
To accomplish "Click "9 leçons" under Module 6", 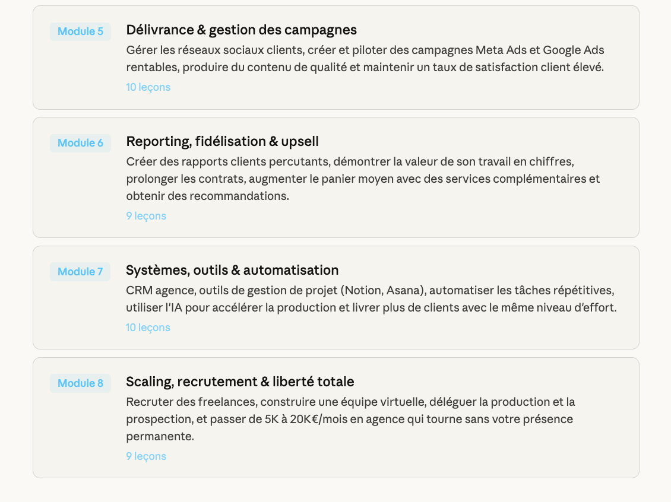I will [146, 216].
